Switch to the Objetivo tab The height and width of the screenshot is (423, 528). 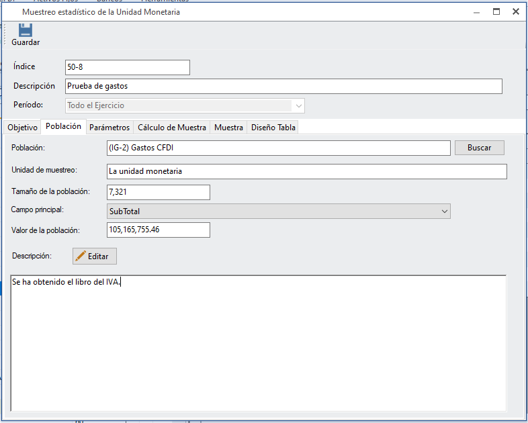22,128
